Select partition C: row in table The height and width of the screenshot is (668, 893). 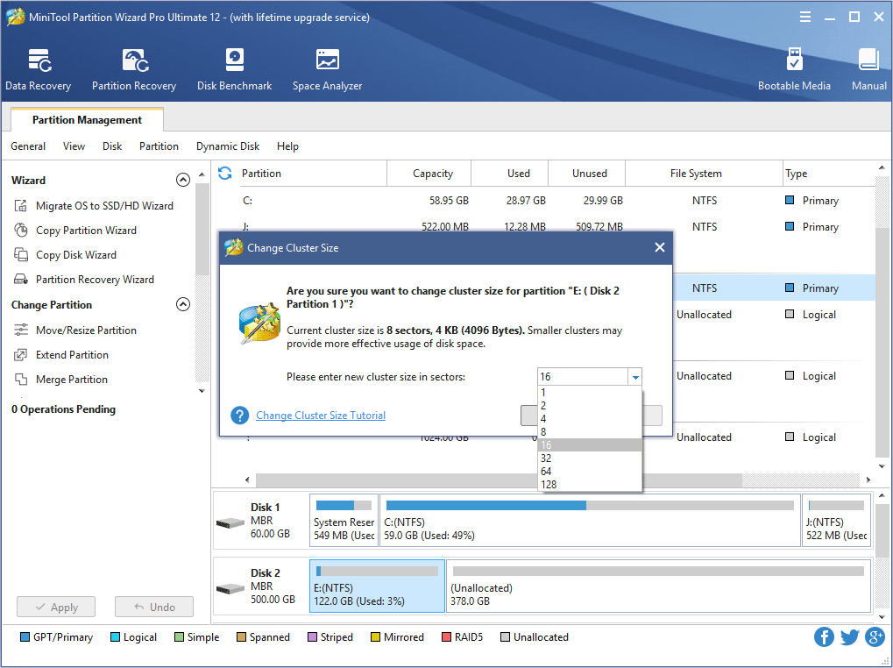point(544,201)
